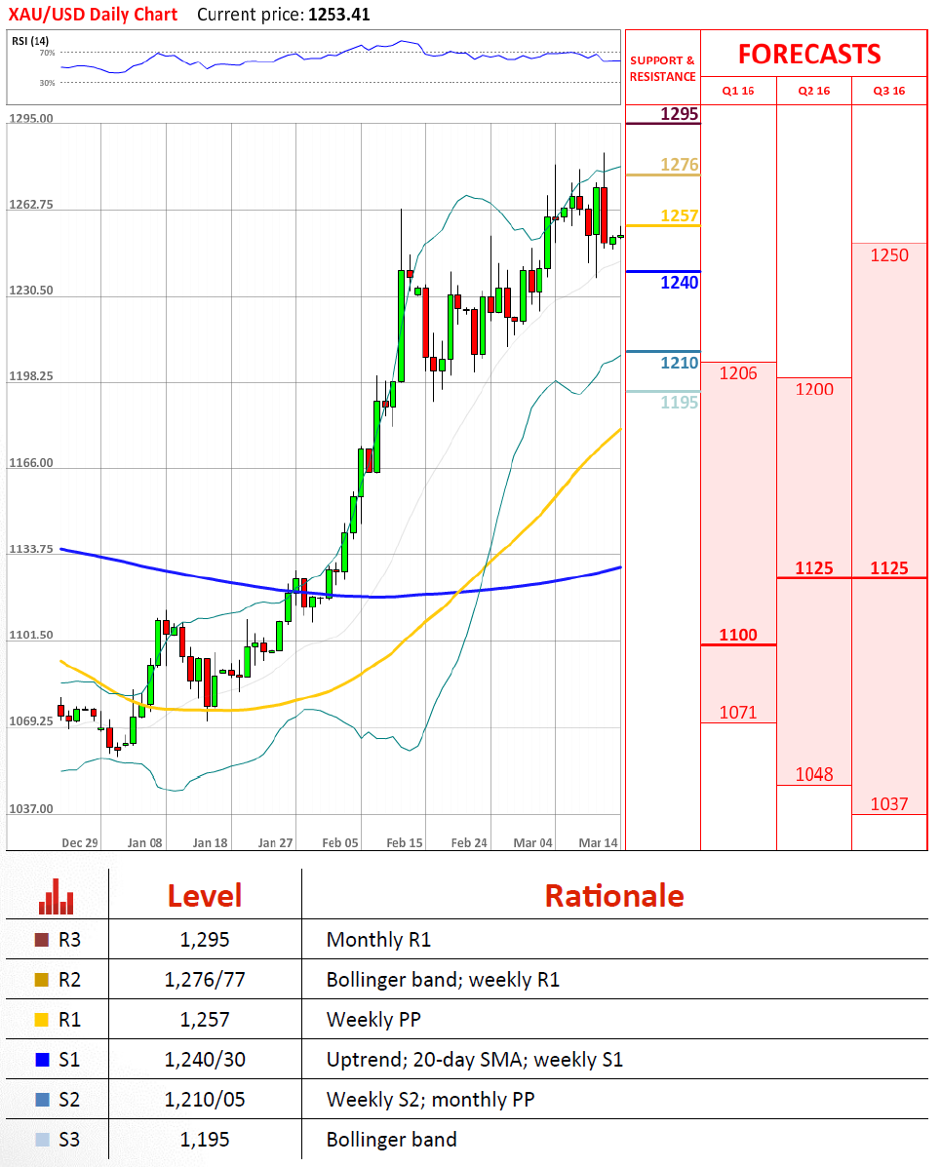Screen dimensions: 941x1167
Task: Click the R1 yellow color swatch
Action: click(42, 1021)
